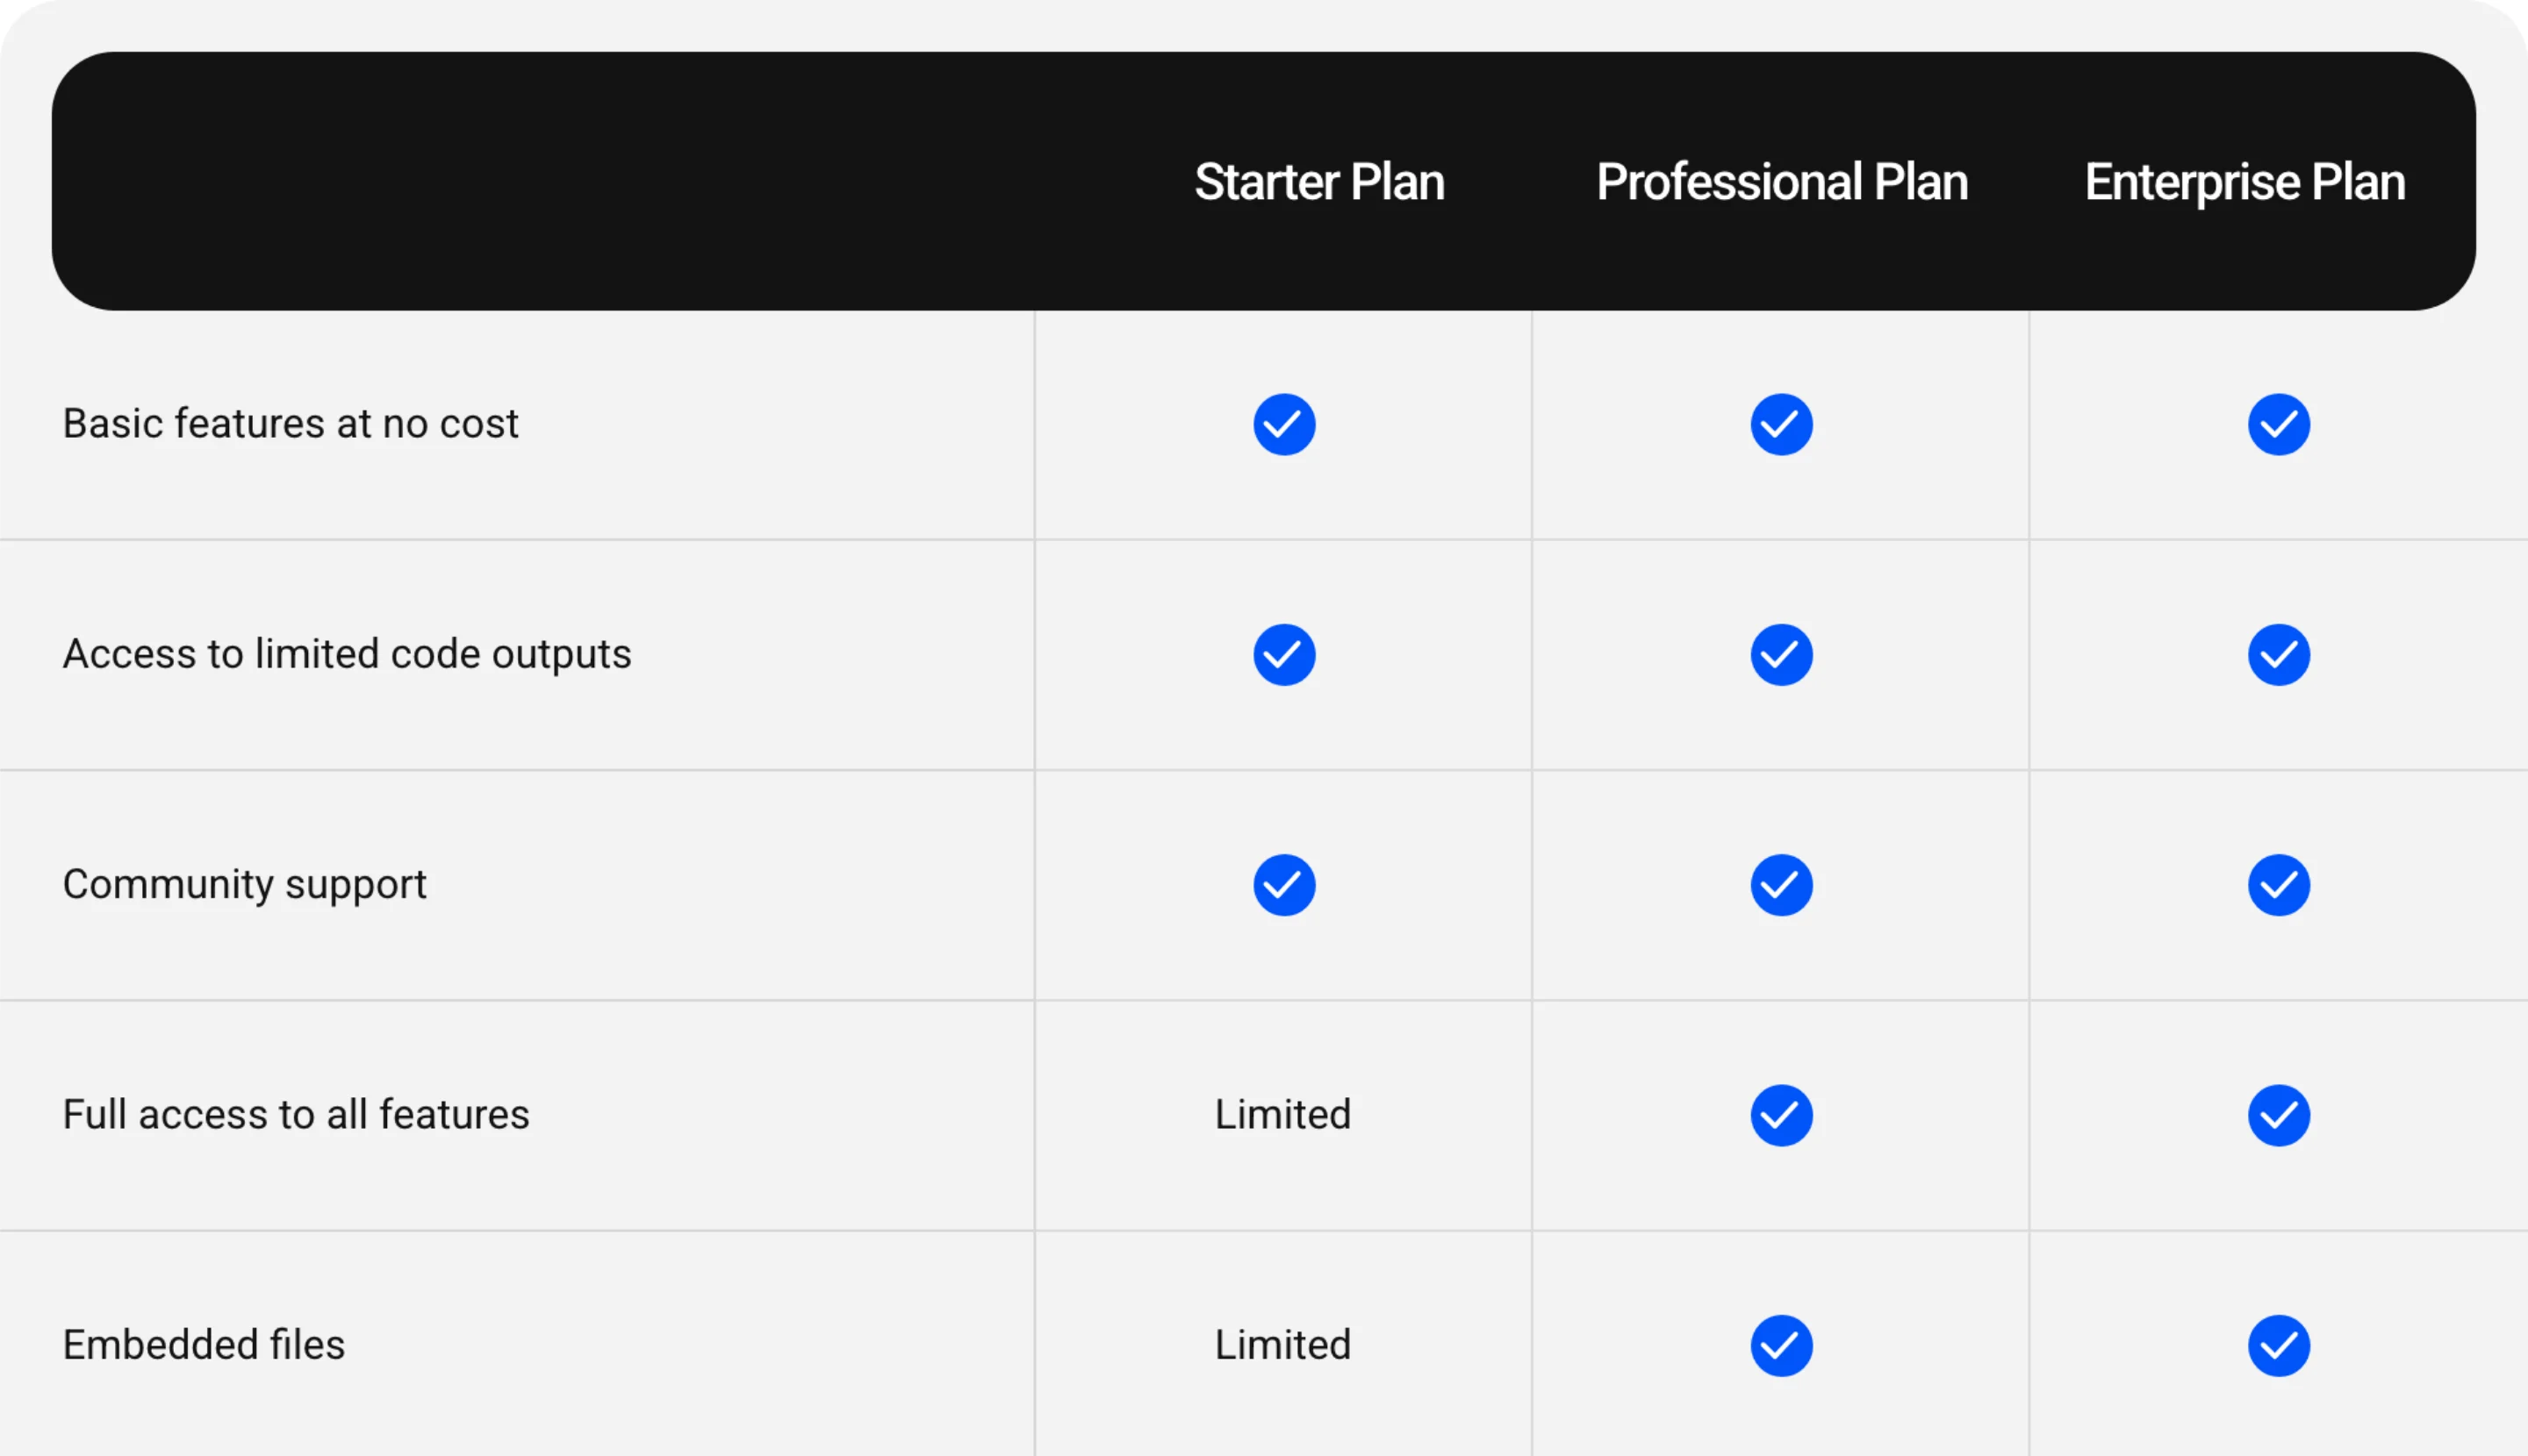Image resolution: width=2528 pixels, height=1456 pixels.
Task: Click Enterprise checkmark for Full access row
Action: pyautogui.click(x=2279, y=1115)
